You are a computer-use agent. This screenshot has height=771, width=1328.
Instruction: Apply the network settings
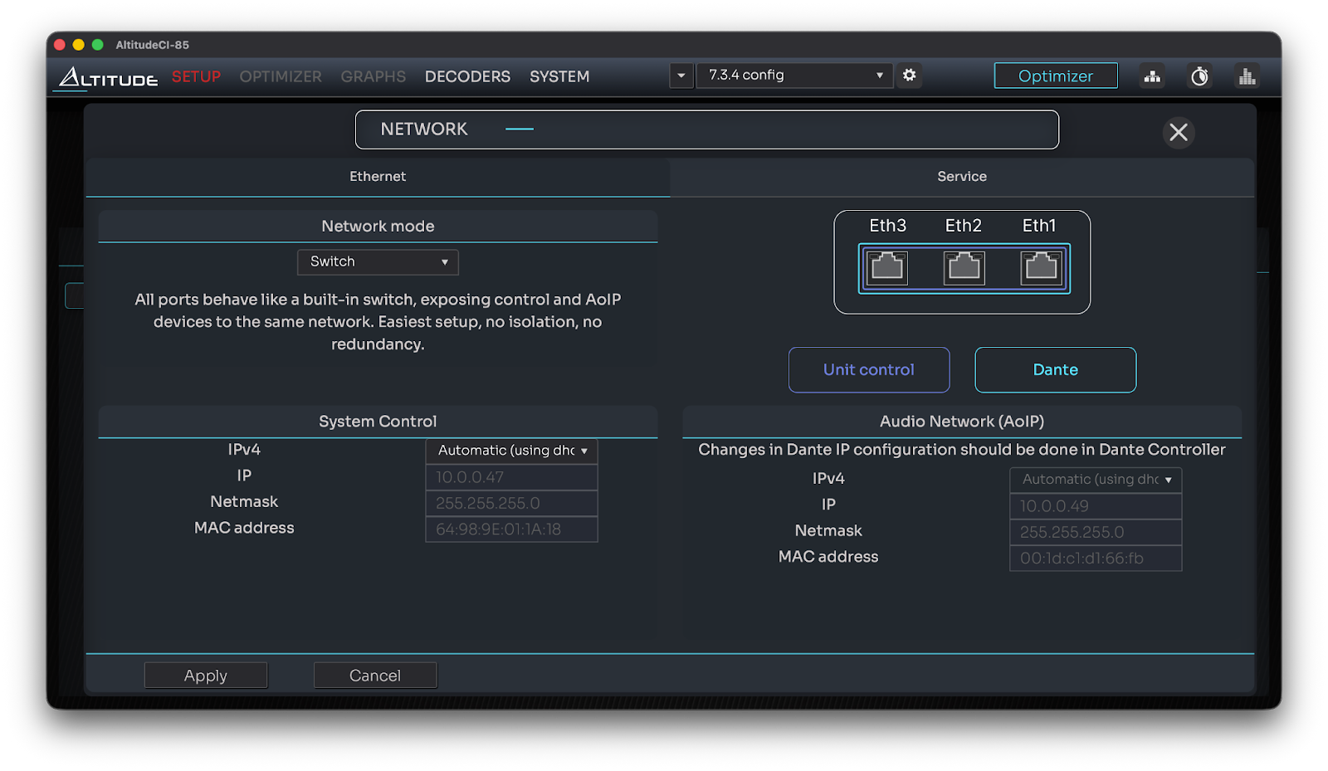point(206,676)
